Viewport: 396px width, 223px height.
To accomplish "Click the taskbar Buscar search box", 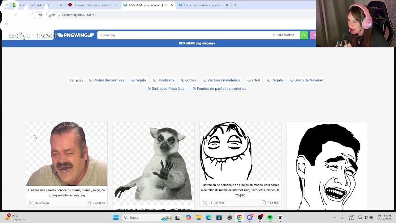I will click(x=147, y=217).
